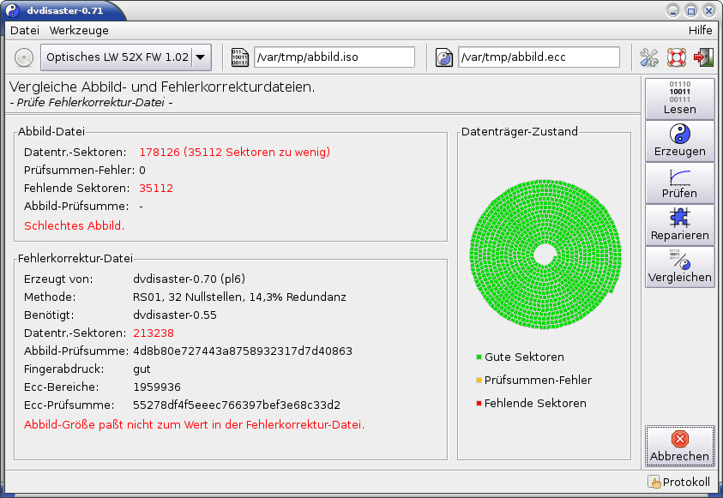The height and width of the screenshot is (498, 723).
Task: Click the '- Prüfe Fehlerkorrektur-Datei -' status text
Action: point(91,102)
